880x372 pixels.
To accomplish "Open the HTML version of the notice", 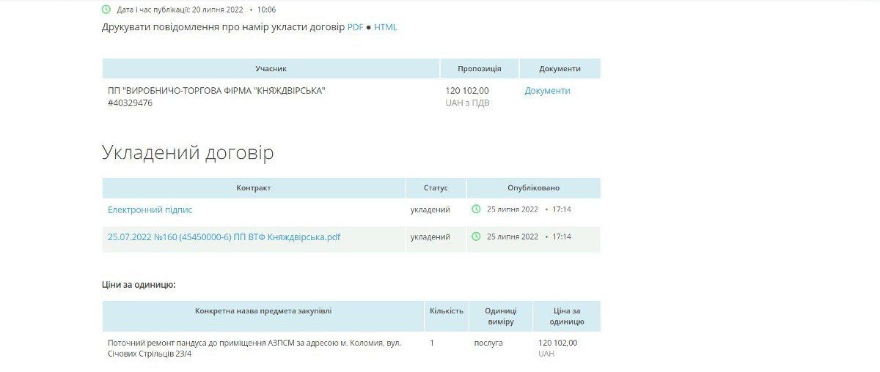I will (385, 27).
